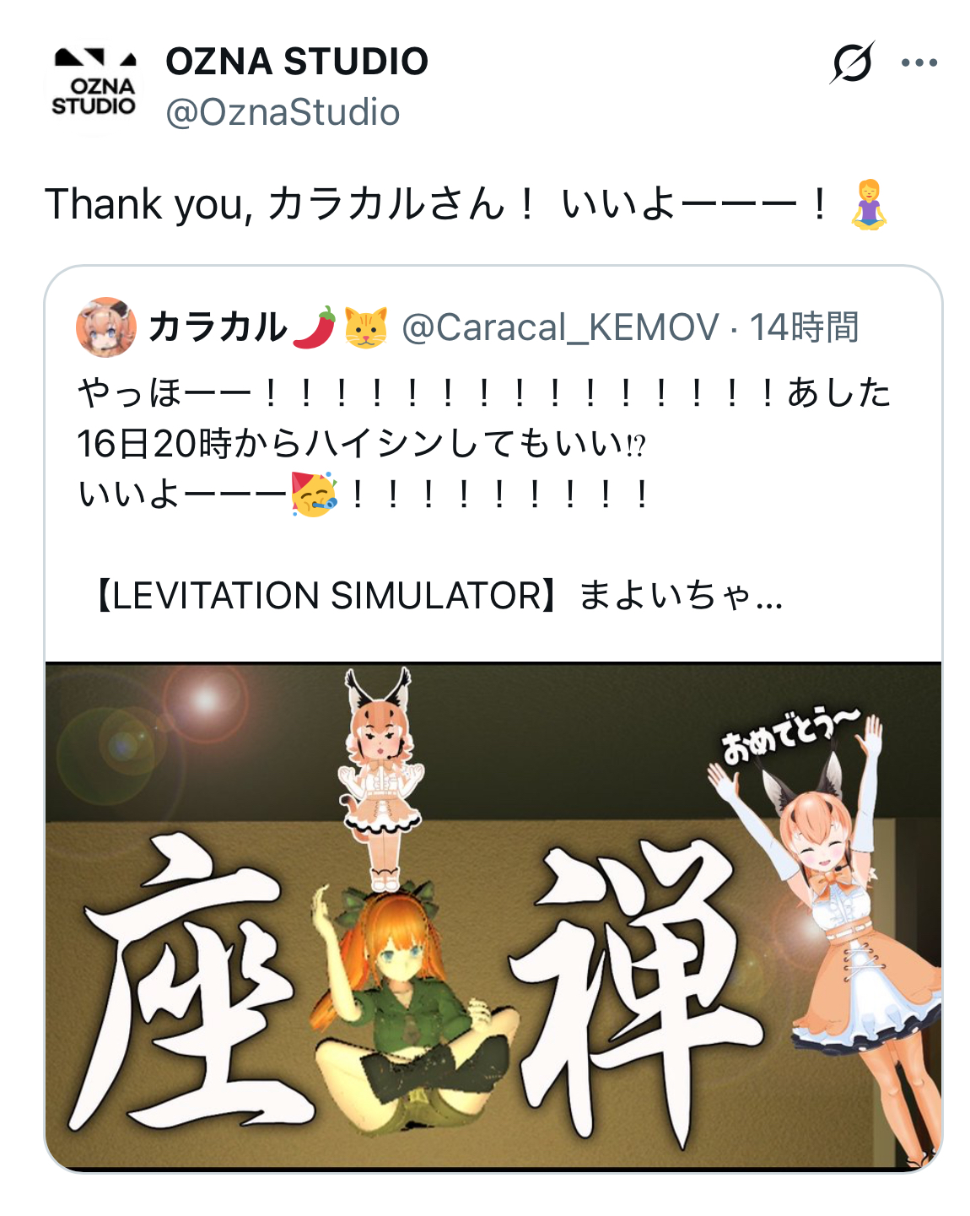Visit the @OznaStudio handle link

283,112
